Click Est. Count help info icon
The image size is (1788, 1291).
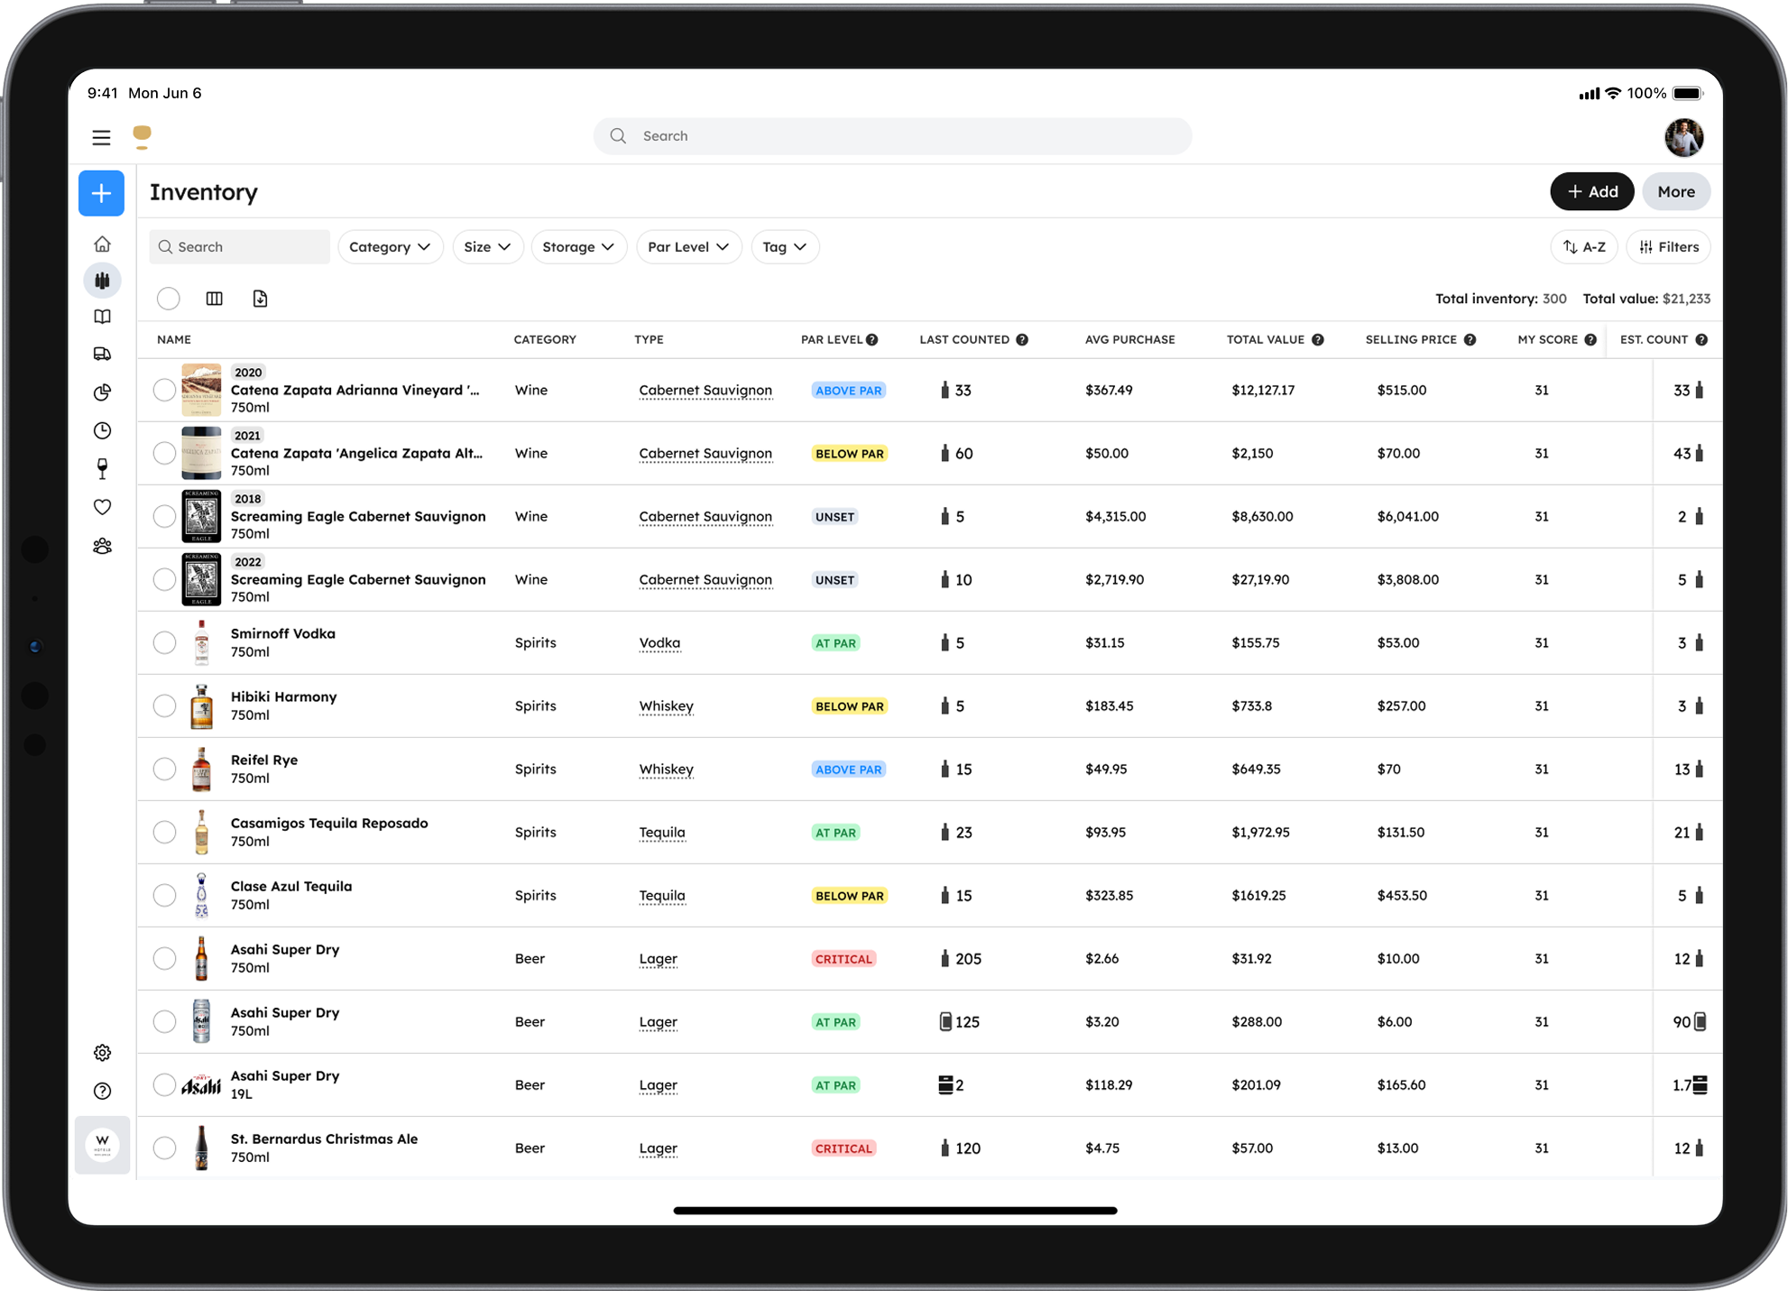point(1701,340)
